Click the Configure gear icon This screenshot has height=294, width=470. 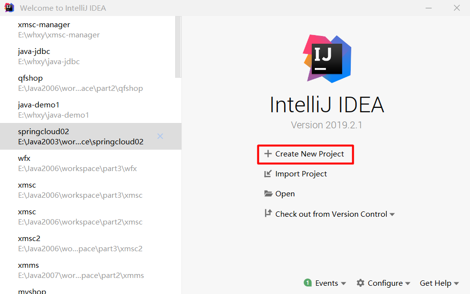[x=361, y=283]
